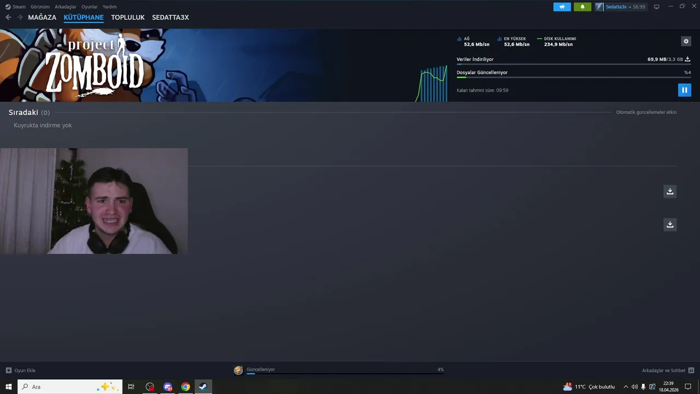Click the upper queue download arrow button

point(670,191)
